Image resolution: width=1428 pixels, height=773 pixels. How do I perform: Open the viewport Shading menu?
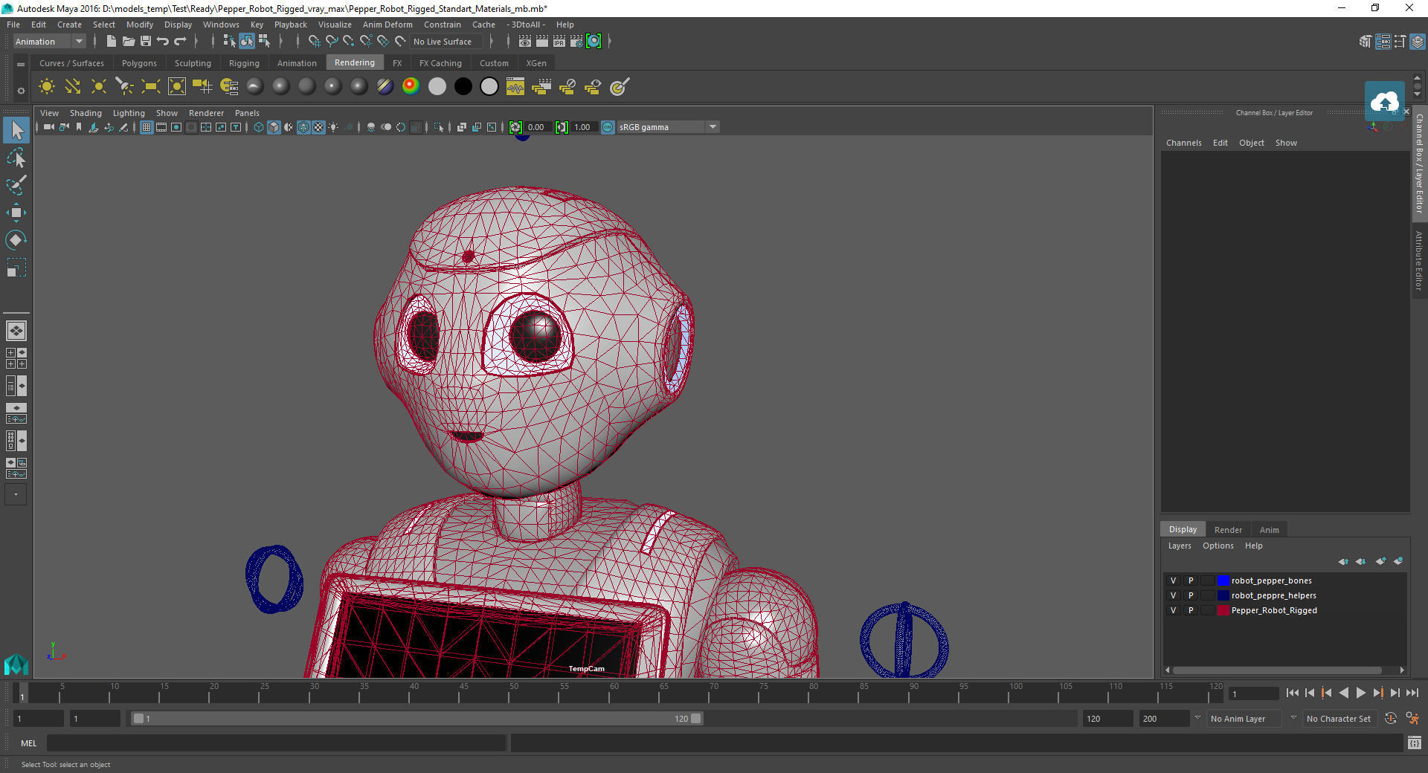pos(86,113)
